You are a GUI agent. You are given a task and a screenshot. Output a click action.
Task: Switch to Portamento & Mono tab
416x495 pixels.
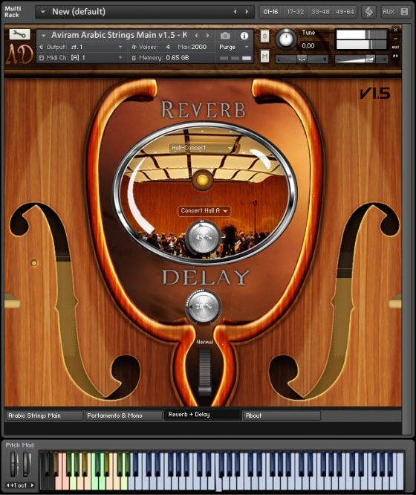(124, 415)
